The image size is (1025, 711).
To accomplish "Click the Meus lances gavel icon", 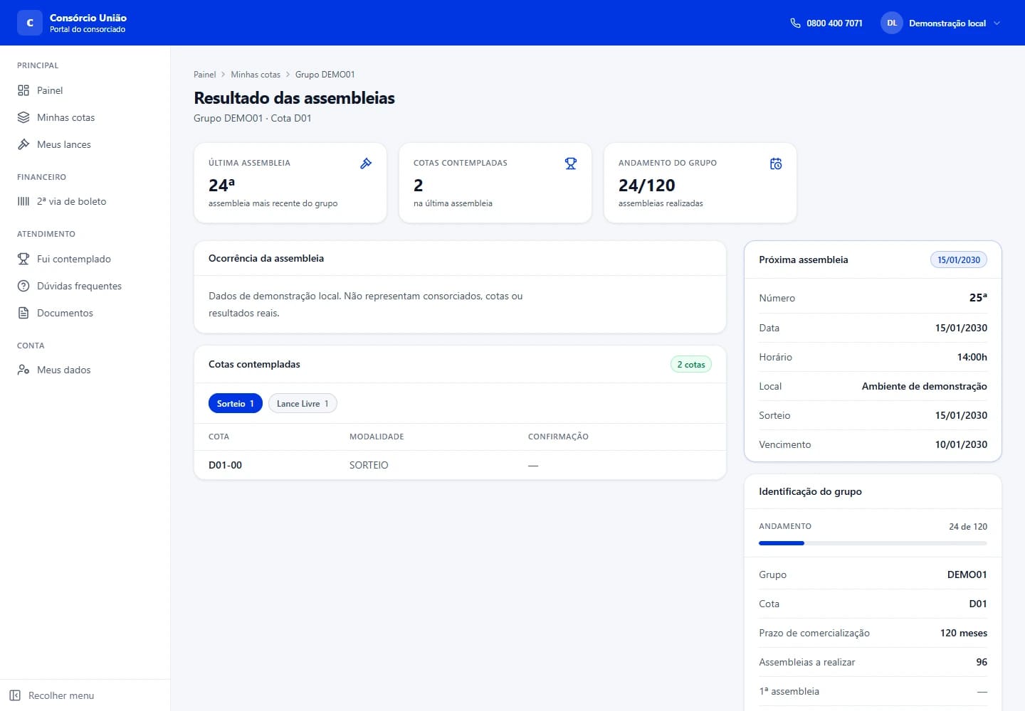I will tap(23, 144).
